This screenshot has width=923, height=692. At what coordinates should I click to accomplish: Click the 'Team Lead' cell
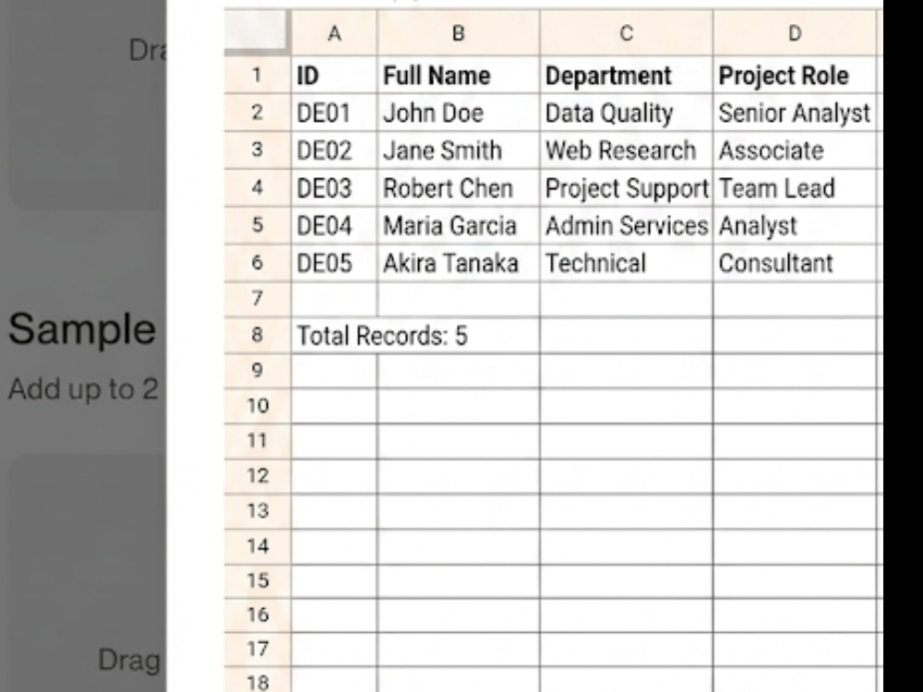coord(794,187)
